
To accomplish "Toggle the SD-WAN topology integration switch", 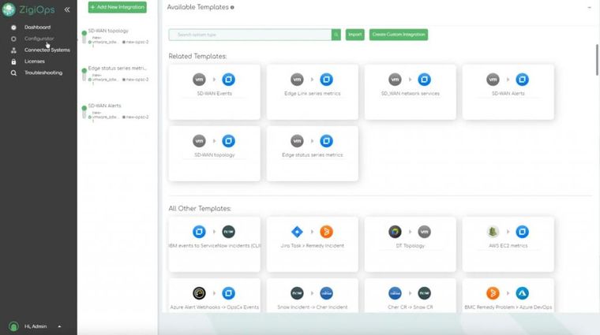I will coord(84,37).
